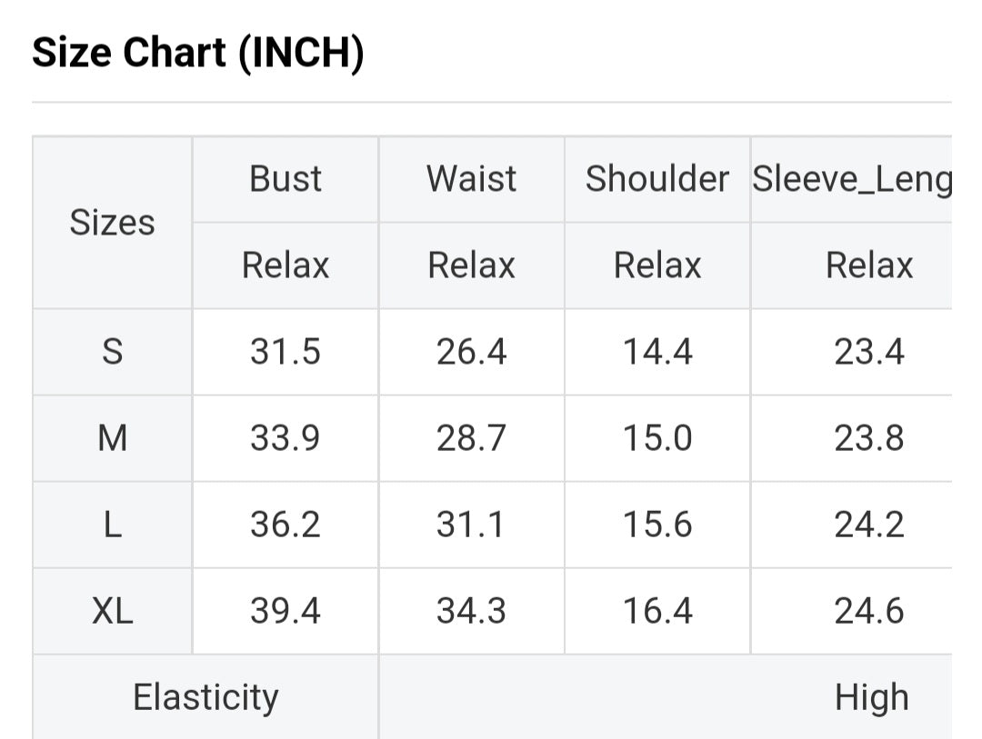Image resolution: width=982 pixels, height=739 pixels.
Task: Select the L size row label
Action: click(x=112, y=524)
